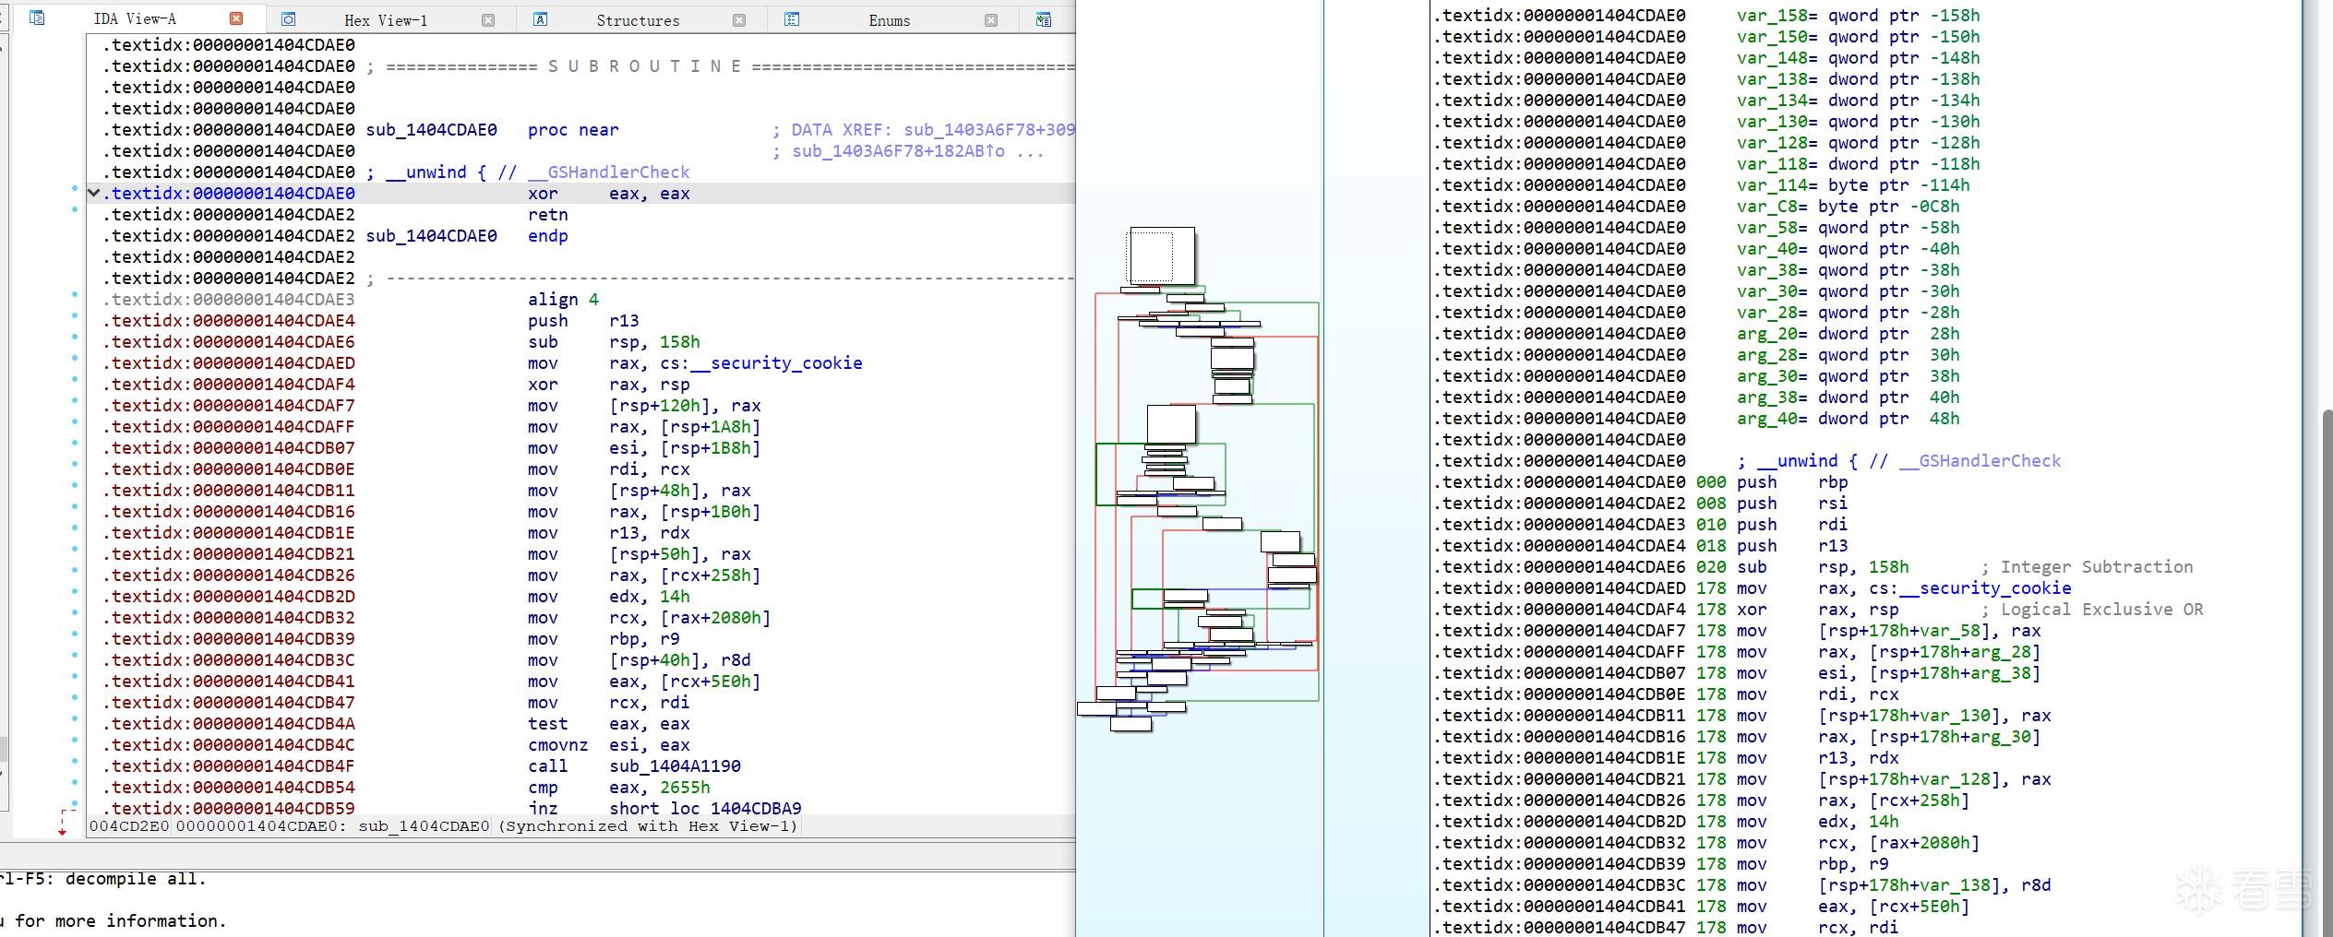This screenshot has height=937, width=2333.
Task: Select var_114 byte ptr definition
Action: click(1853, 185)
